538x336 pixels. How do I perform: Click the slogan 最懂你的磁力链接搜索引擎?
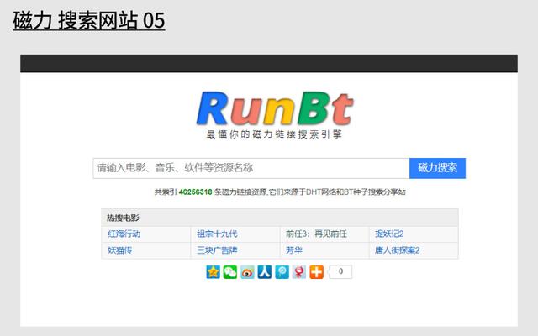tap(274, 134)
